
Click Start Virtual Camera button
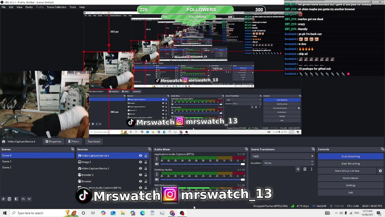click(x=347, y=171)
